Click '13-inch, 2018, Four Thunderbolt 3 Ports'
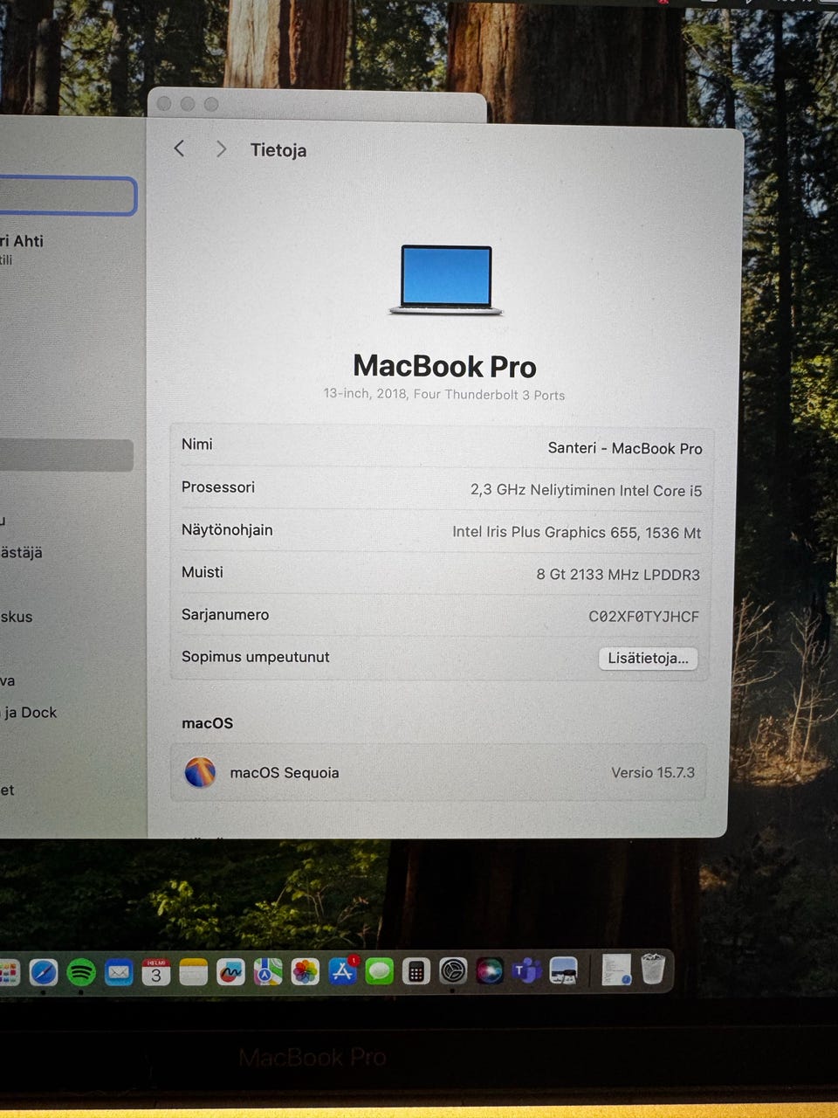This screenshot has height=1118, width=838. (x=444, y=394)
